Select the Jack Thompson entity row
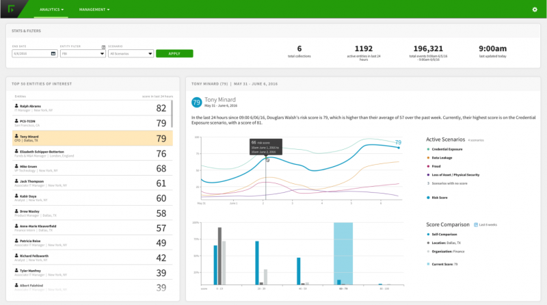Image resolution: width=547 pixels, height=305 pixels. (x=92, y=183)
